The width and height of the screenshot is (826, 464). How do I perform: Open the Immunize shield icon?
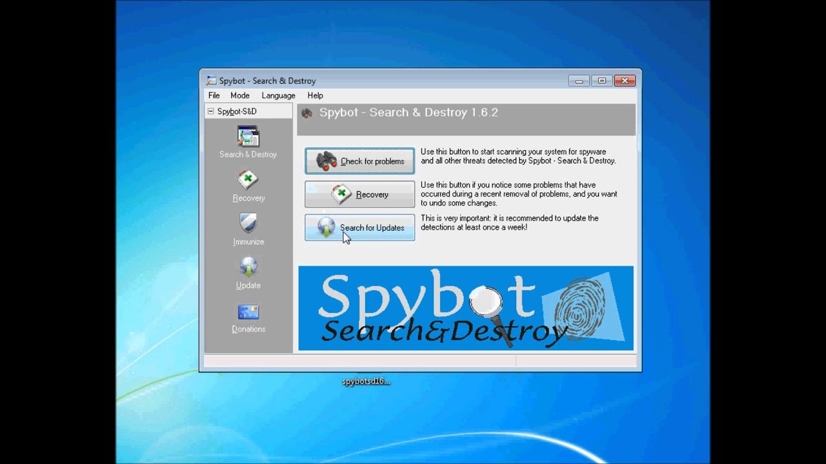[x=248, y=224]
